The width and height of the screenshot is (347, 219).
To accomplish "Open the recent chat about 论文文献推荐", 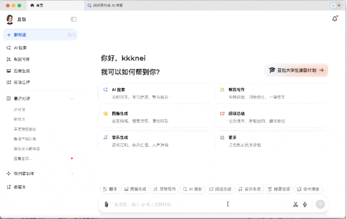I will (x=27, y=149).
